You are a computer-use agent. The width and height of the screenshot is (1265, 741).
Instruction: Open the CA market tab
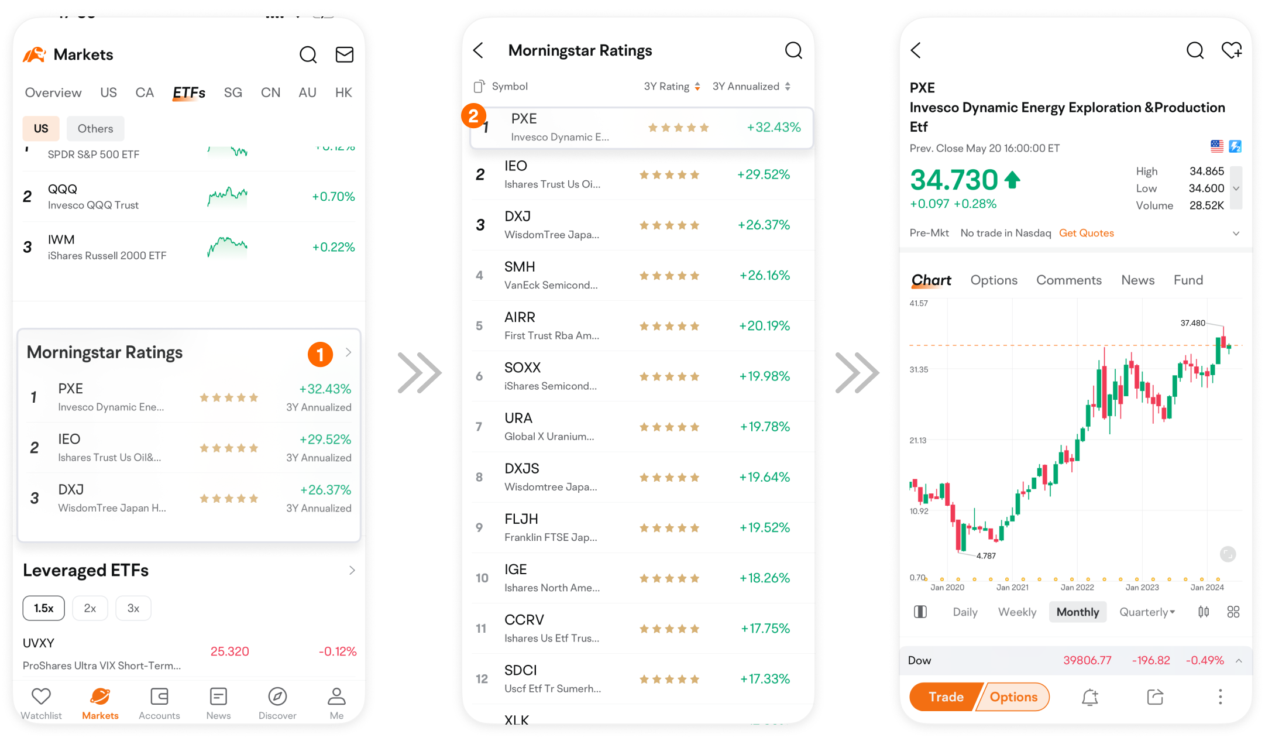[x=145, y=93]
